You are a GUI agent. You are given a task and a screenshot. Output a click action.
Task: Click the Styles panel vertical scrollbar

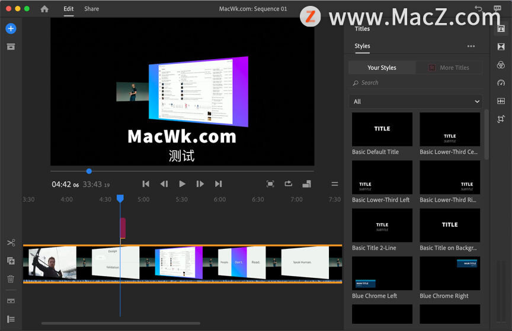click(x=487, y=134)
